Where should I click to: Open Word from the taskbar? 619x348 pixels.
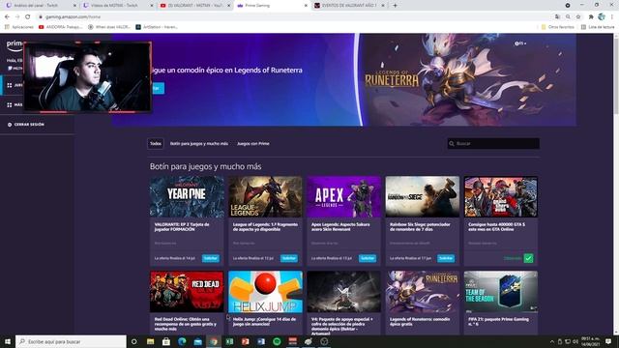pyautogui.click(x=261, y=341)
